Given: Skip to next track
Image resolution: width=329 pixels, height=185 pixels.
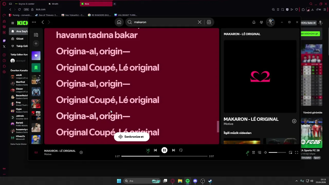Looking at the screenshot, I should click(173, 150).
